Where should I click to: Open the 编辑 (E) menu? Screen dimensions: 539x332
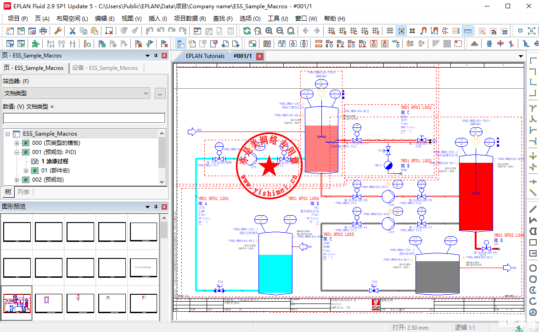[105, 18]
